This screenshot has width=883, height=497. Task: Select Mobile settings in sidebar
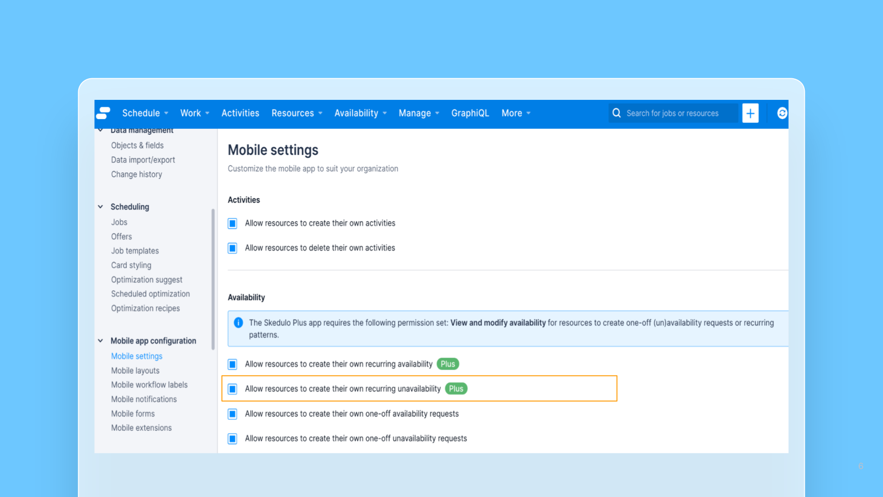(137, 356)
